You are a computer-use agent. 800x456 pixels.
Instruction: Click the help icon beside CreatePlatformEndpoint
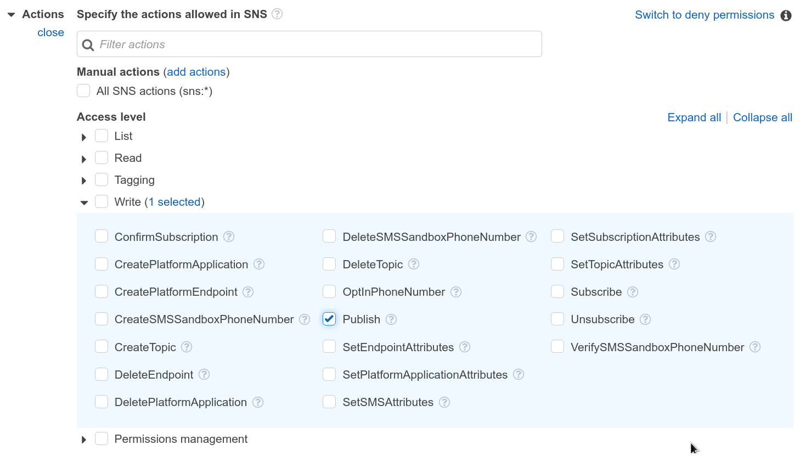248,292
